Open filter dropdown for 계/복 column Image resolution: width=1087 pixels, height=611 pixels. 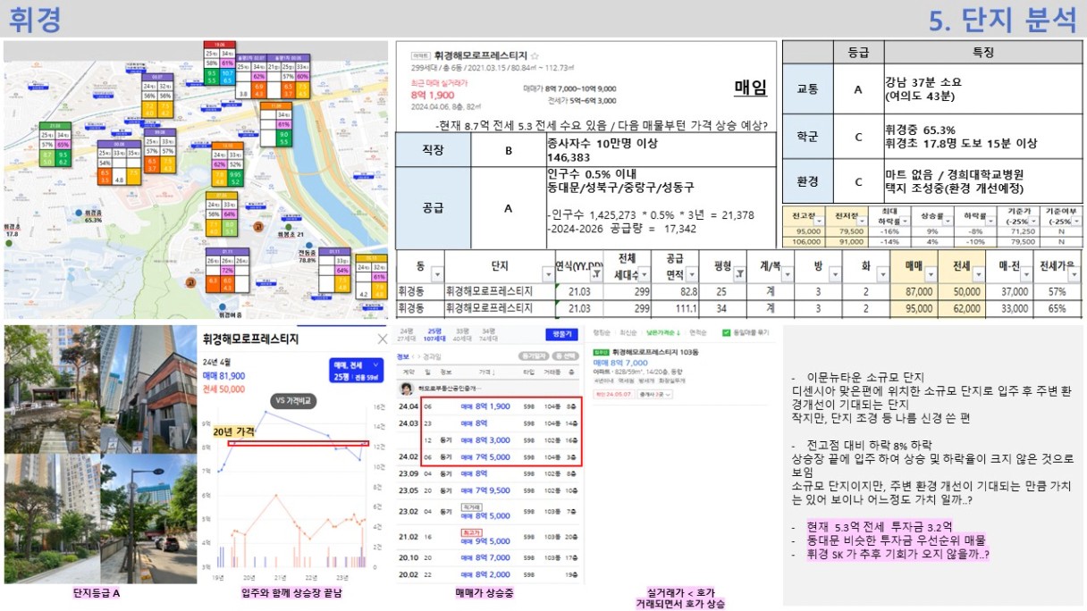point(787,275)
